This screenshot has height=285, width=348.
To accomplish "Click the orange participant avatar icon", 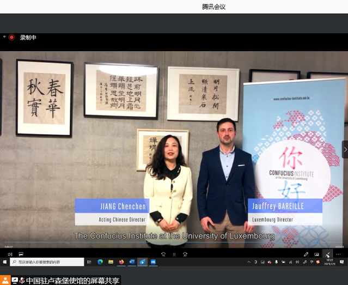I will pyautogui.click(x=5, y=280).
